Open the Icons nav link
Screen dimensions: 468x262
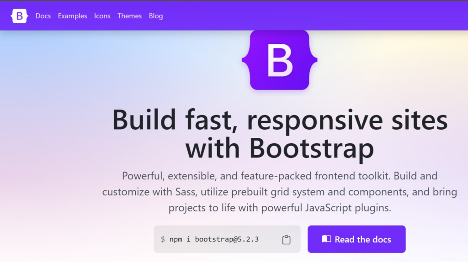102,16
